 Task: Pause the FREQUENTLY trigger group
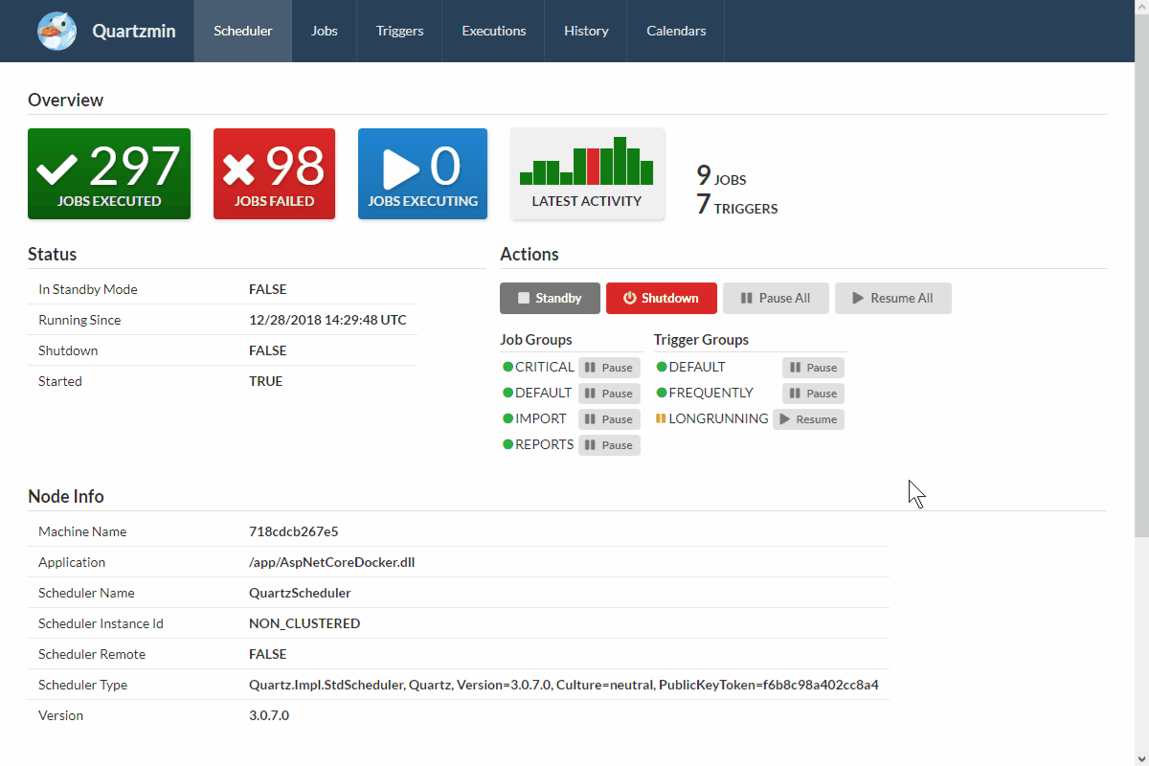[812, 393]
